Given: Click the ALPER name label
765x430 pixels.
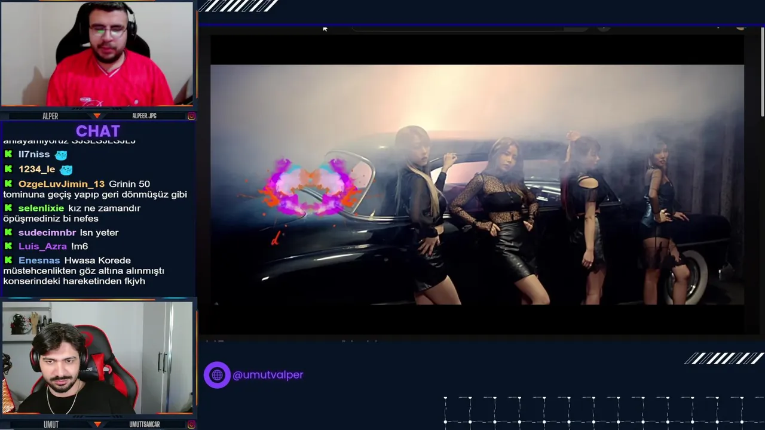Looking at the screenshot, I should click(x=50, y=116).
